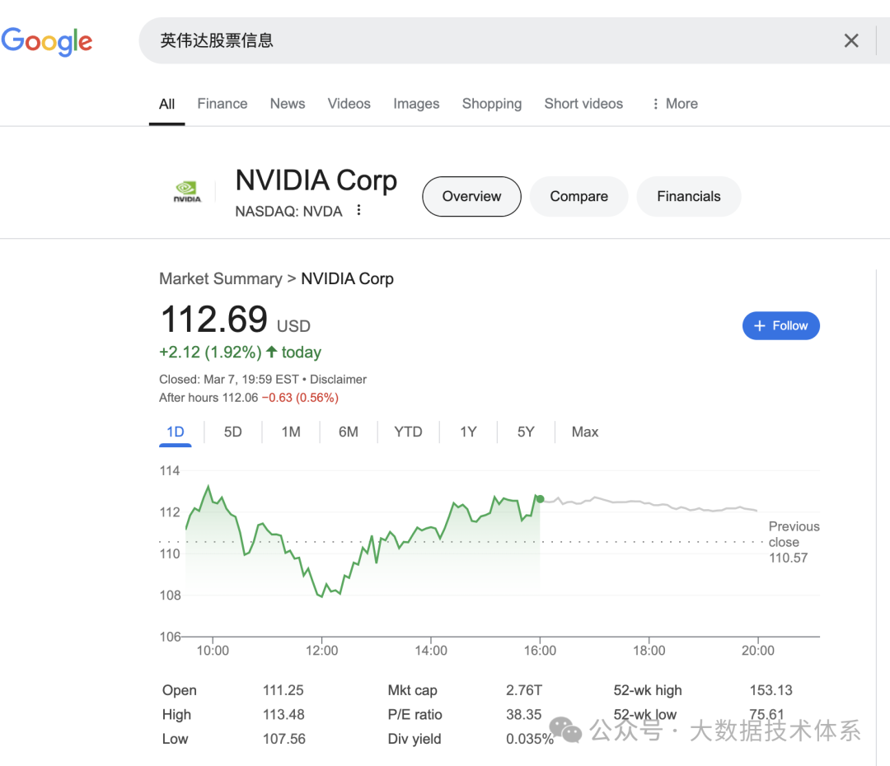Click the Google logo
Image resolution: width=890 pixels, height=766 pixels.
(46, 41)
